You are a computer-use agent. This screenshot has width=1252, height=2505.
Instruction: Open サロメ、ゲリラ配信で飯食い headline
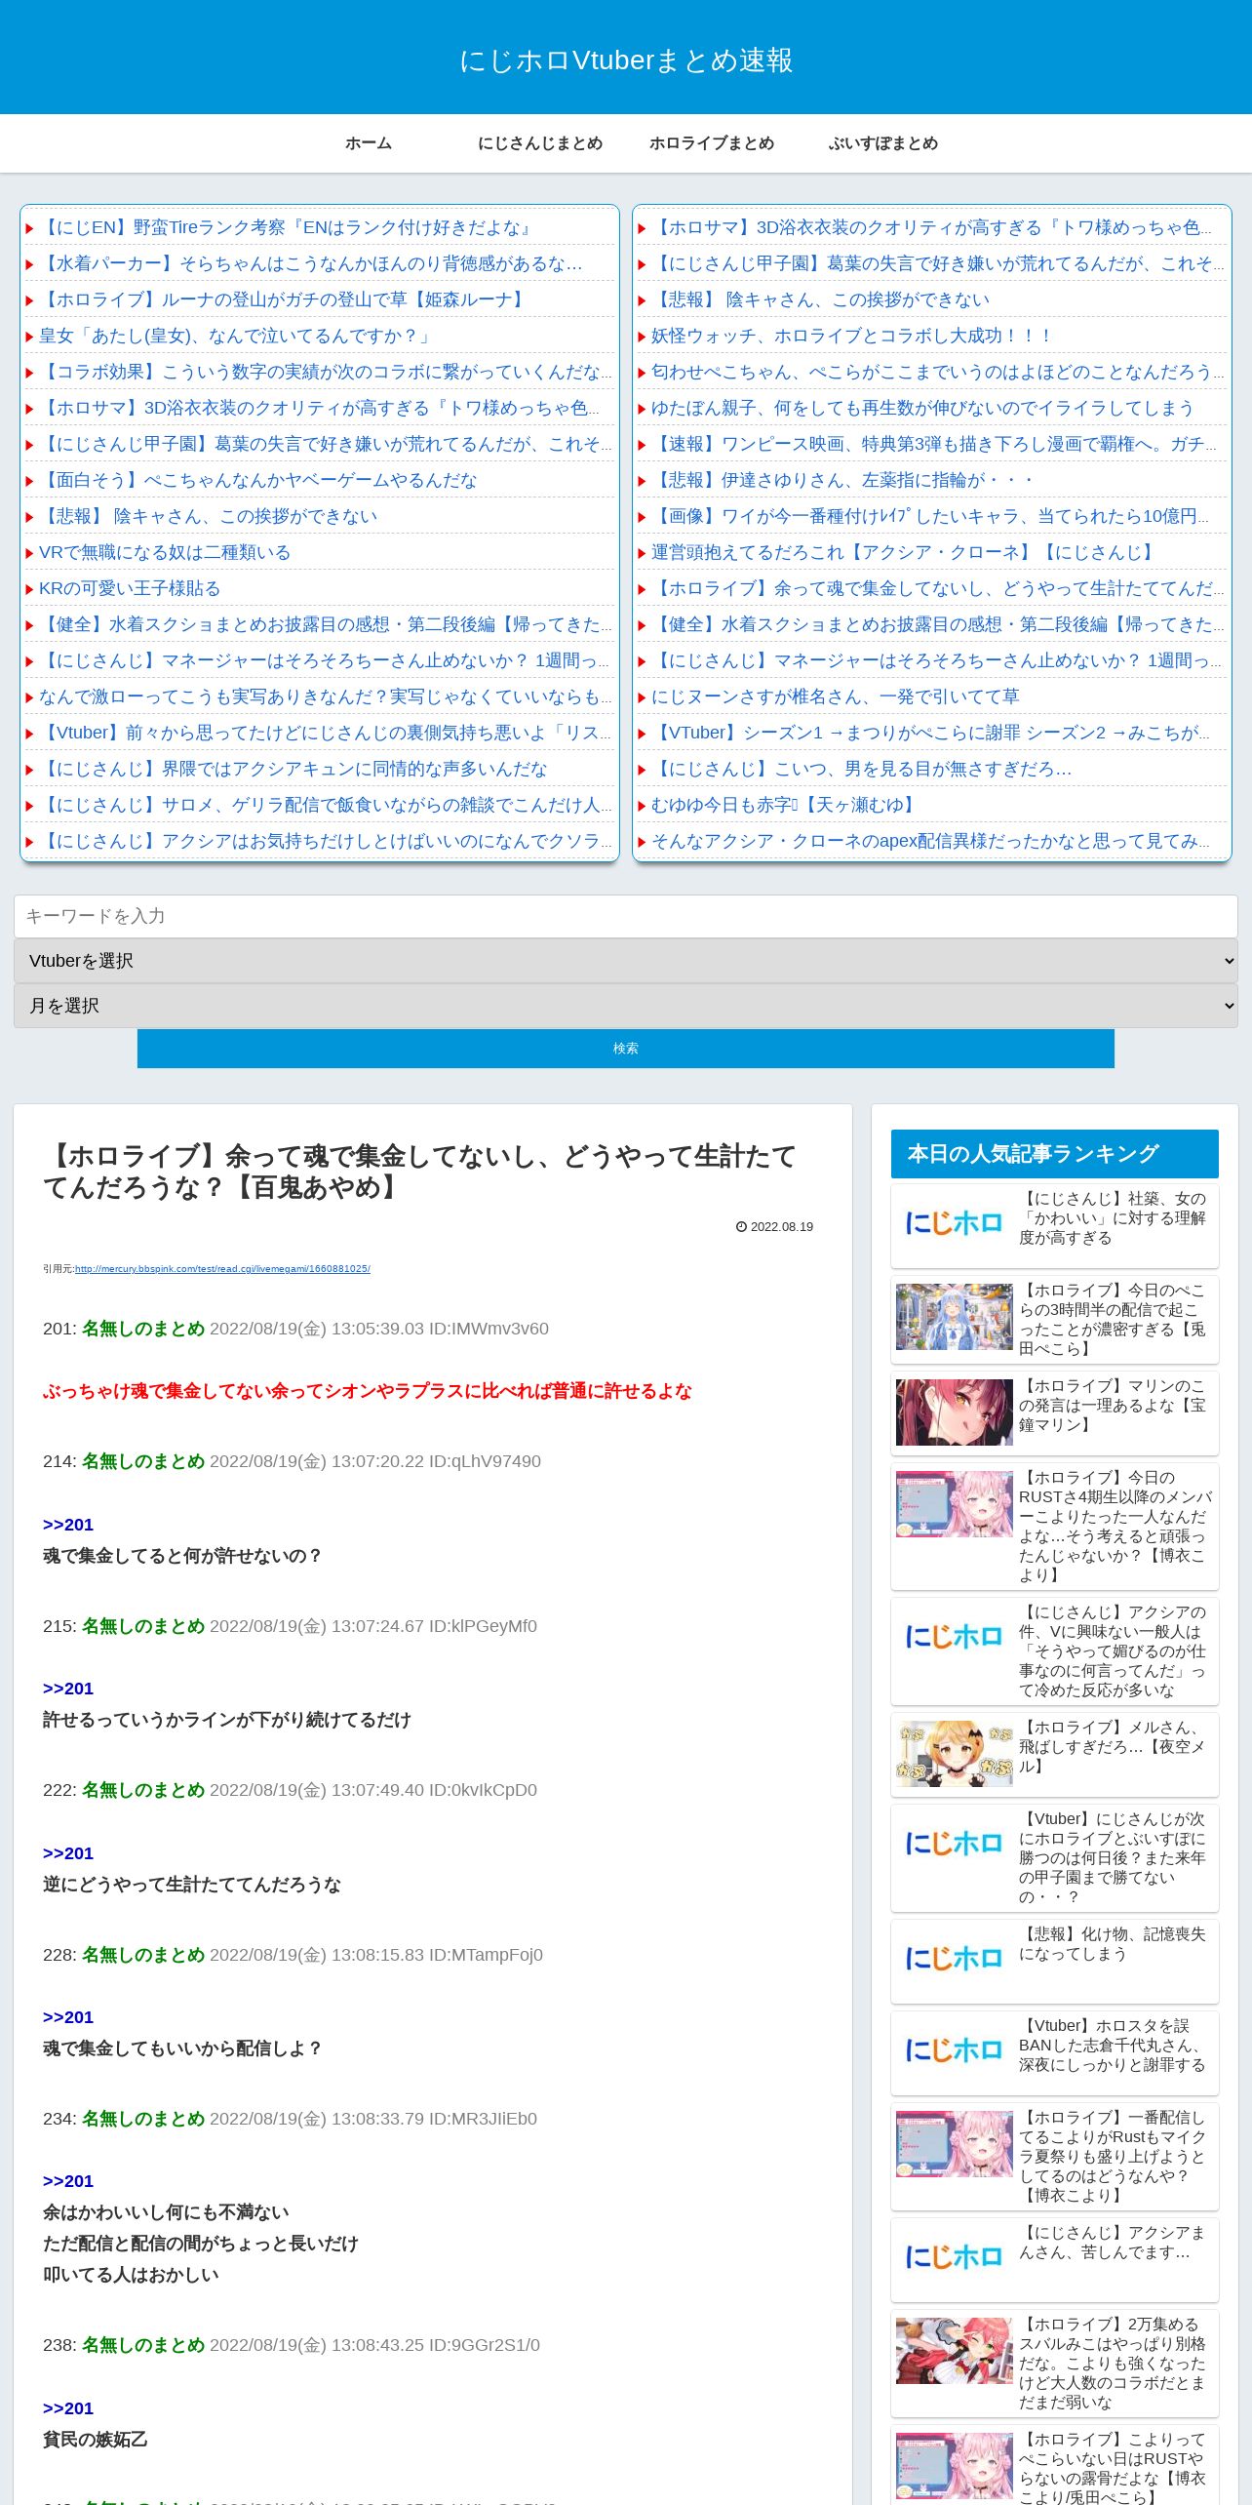[x=326, y=805]
